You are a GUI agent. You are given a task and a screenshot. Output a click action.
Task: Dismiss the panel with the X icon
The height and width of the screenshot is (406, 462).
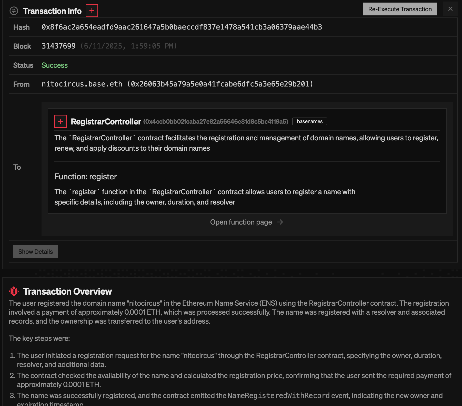click(450, 8)
